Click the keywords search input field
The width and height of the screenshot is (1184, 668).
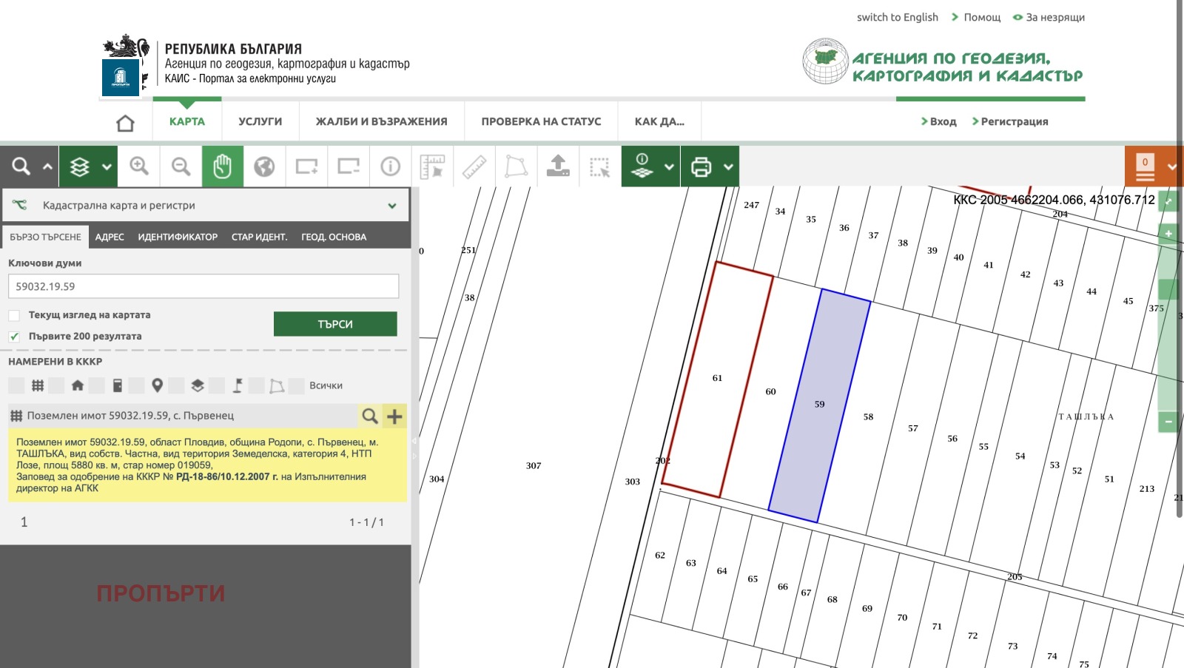coord(203,286)
